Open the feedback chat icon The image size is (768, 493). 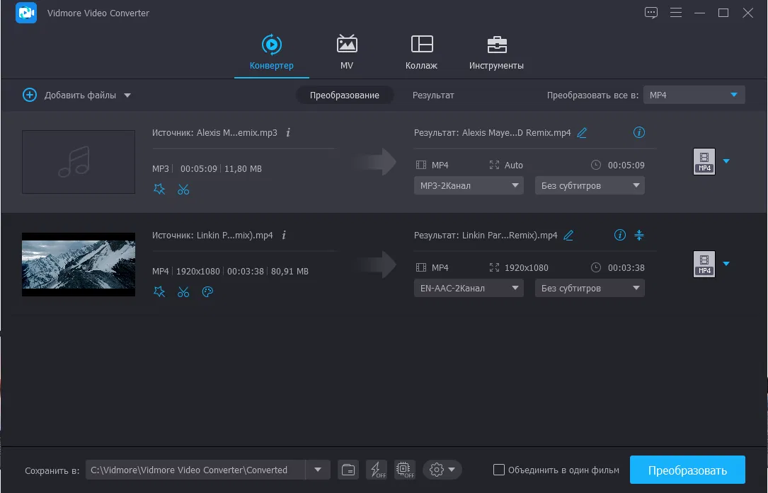point(651,13)
